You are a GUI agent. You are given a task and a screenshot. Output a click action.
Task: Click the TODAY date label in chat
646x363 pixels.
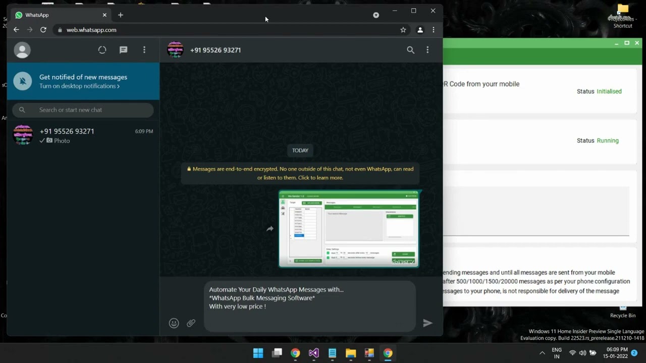coord(300,150)
